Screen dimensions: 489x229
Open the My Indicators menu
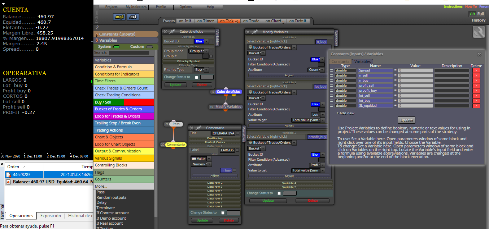point(136,7)
